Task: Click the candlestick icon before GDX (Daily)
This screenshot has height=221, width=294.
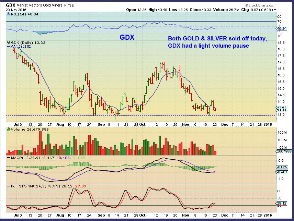Action: [x=9, y=43]
